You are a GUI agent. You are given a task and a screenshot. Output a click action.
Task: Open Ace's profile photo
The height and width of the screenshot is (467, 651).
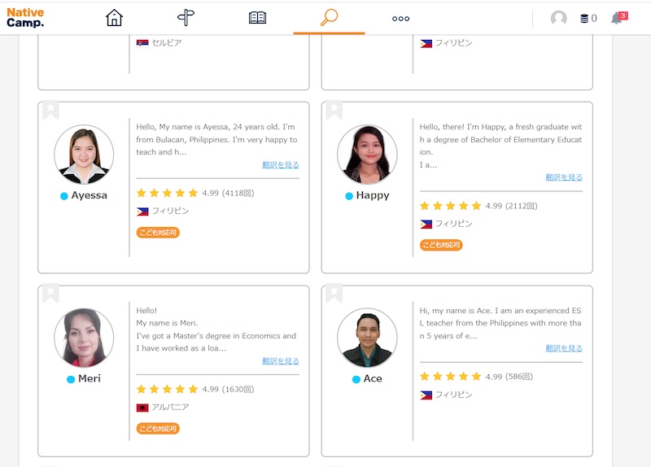tap(368, 338)
